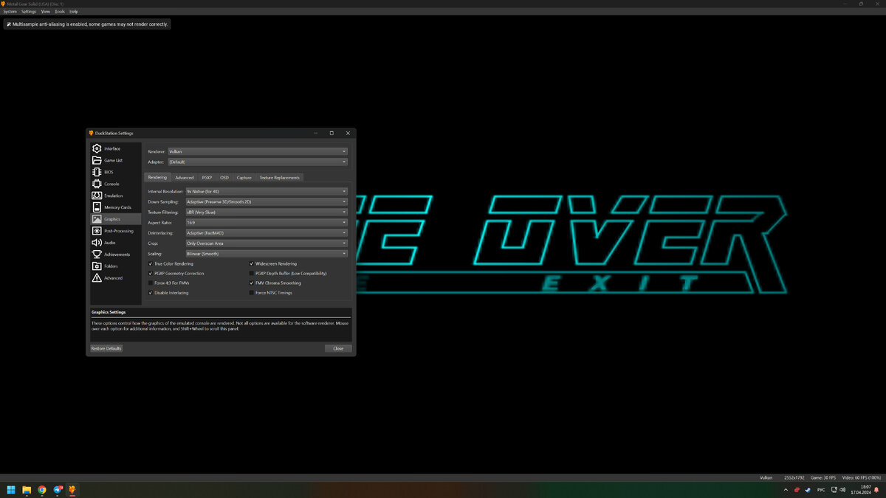Show hidden tray icons chevron
The height and width of the screenshot is (498, 886).
coord(786,490)
